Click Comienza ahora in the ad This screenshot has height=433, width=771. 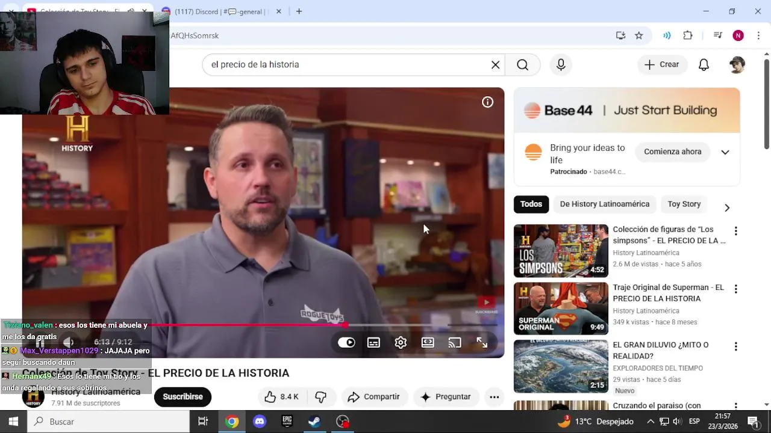click(672, 152)
